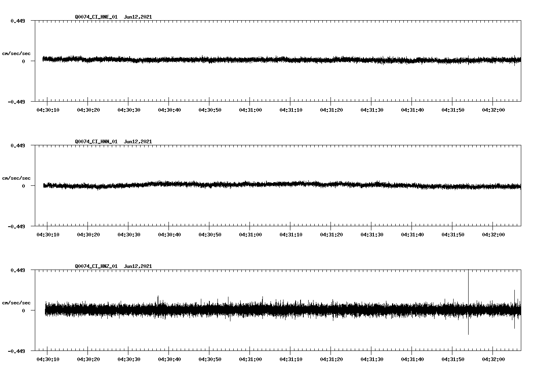Click the 04:31:40 time label under HNE plot
Viewport: 550px width, 374px height.
pyautogui.click(x=412, y=110)
